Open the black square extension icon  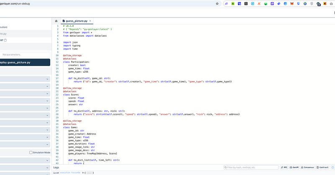click(x=246, y=4)
